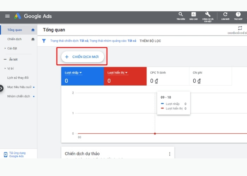Open the Lượt hiển thị metric dropdown
This screenshot has height=176, width=247.
point(118,73)
